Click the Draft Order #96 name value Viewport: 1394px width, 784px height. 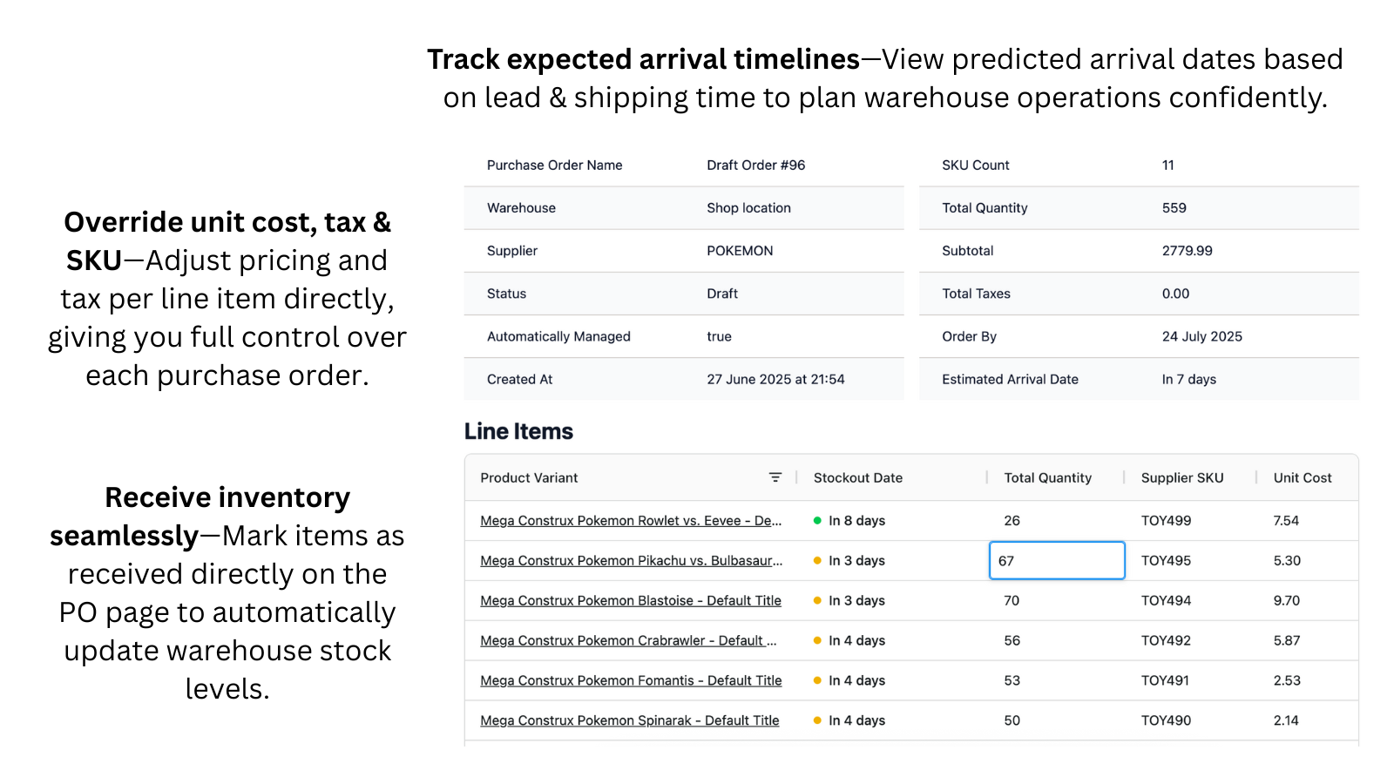(755, 165)
